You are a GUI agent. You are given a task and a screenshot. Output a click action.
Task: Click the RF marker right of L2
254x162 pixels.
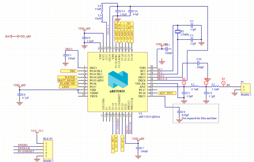[x=223, y=83]
